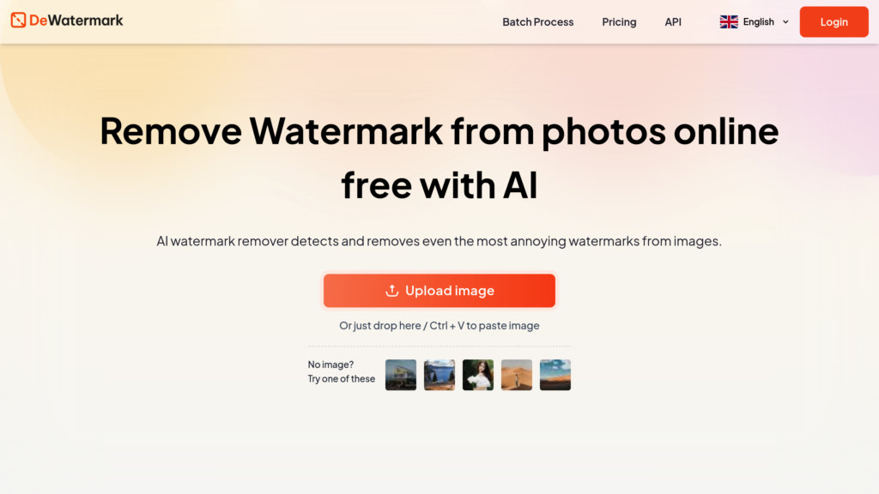Click the AI watermark remover description text
The height and width of the screenshot is (494, 879).
[x=439, y=241]
